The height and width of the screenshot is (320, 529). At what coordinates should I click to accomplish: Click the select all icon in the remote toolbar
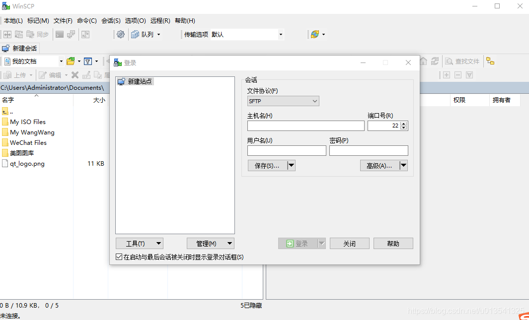(469, 75)
